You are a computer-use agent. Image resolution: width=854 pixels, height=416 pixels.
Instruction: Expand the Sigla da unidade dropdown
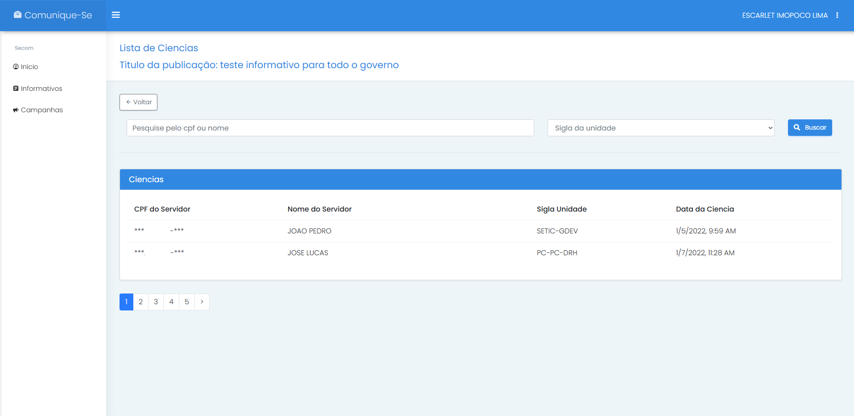coord(660,128)
